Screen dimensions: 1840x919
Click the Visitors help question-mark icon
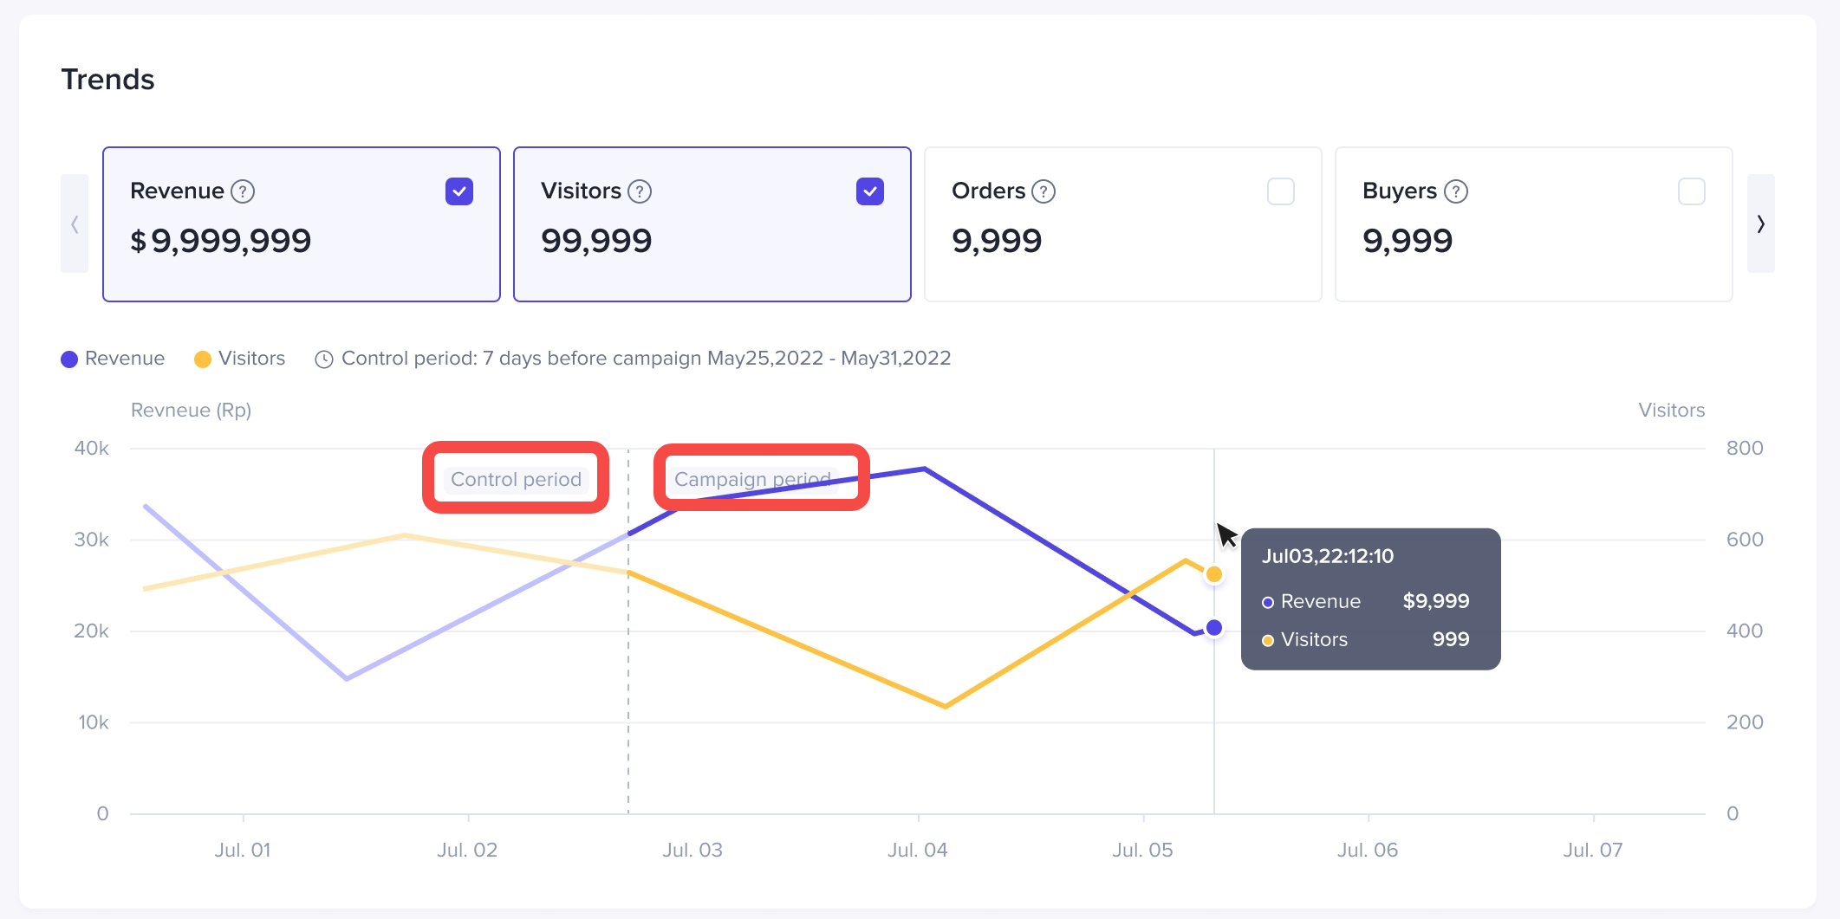[640, 191]
